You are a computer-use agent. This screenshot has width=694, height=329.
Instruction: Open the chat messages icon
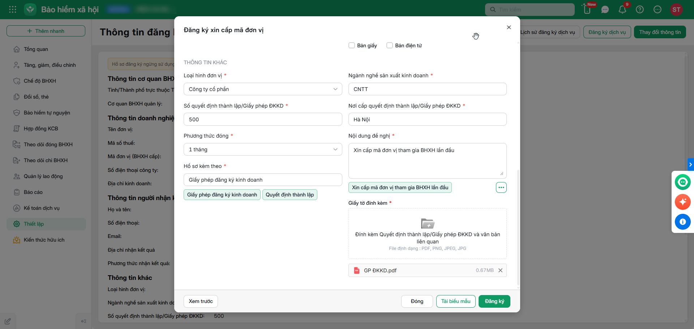[605, 10]
